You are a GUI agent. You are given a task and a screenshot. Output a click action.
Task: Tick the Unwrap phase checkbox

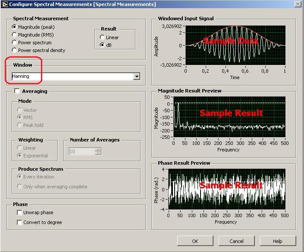coord(19,212)
